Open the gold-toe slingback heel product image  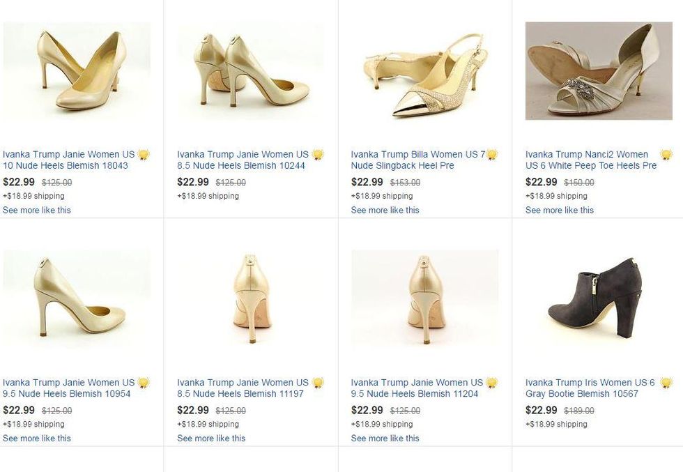425,71
